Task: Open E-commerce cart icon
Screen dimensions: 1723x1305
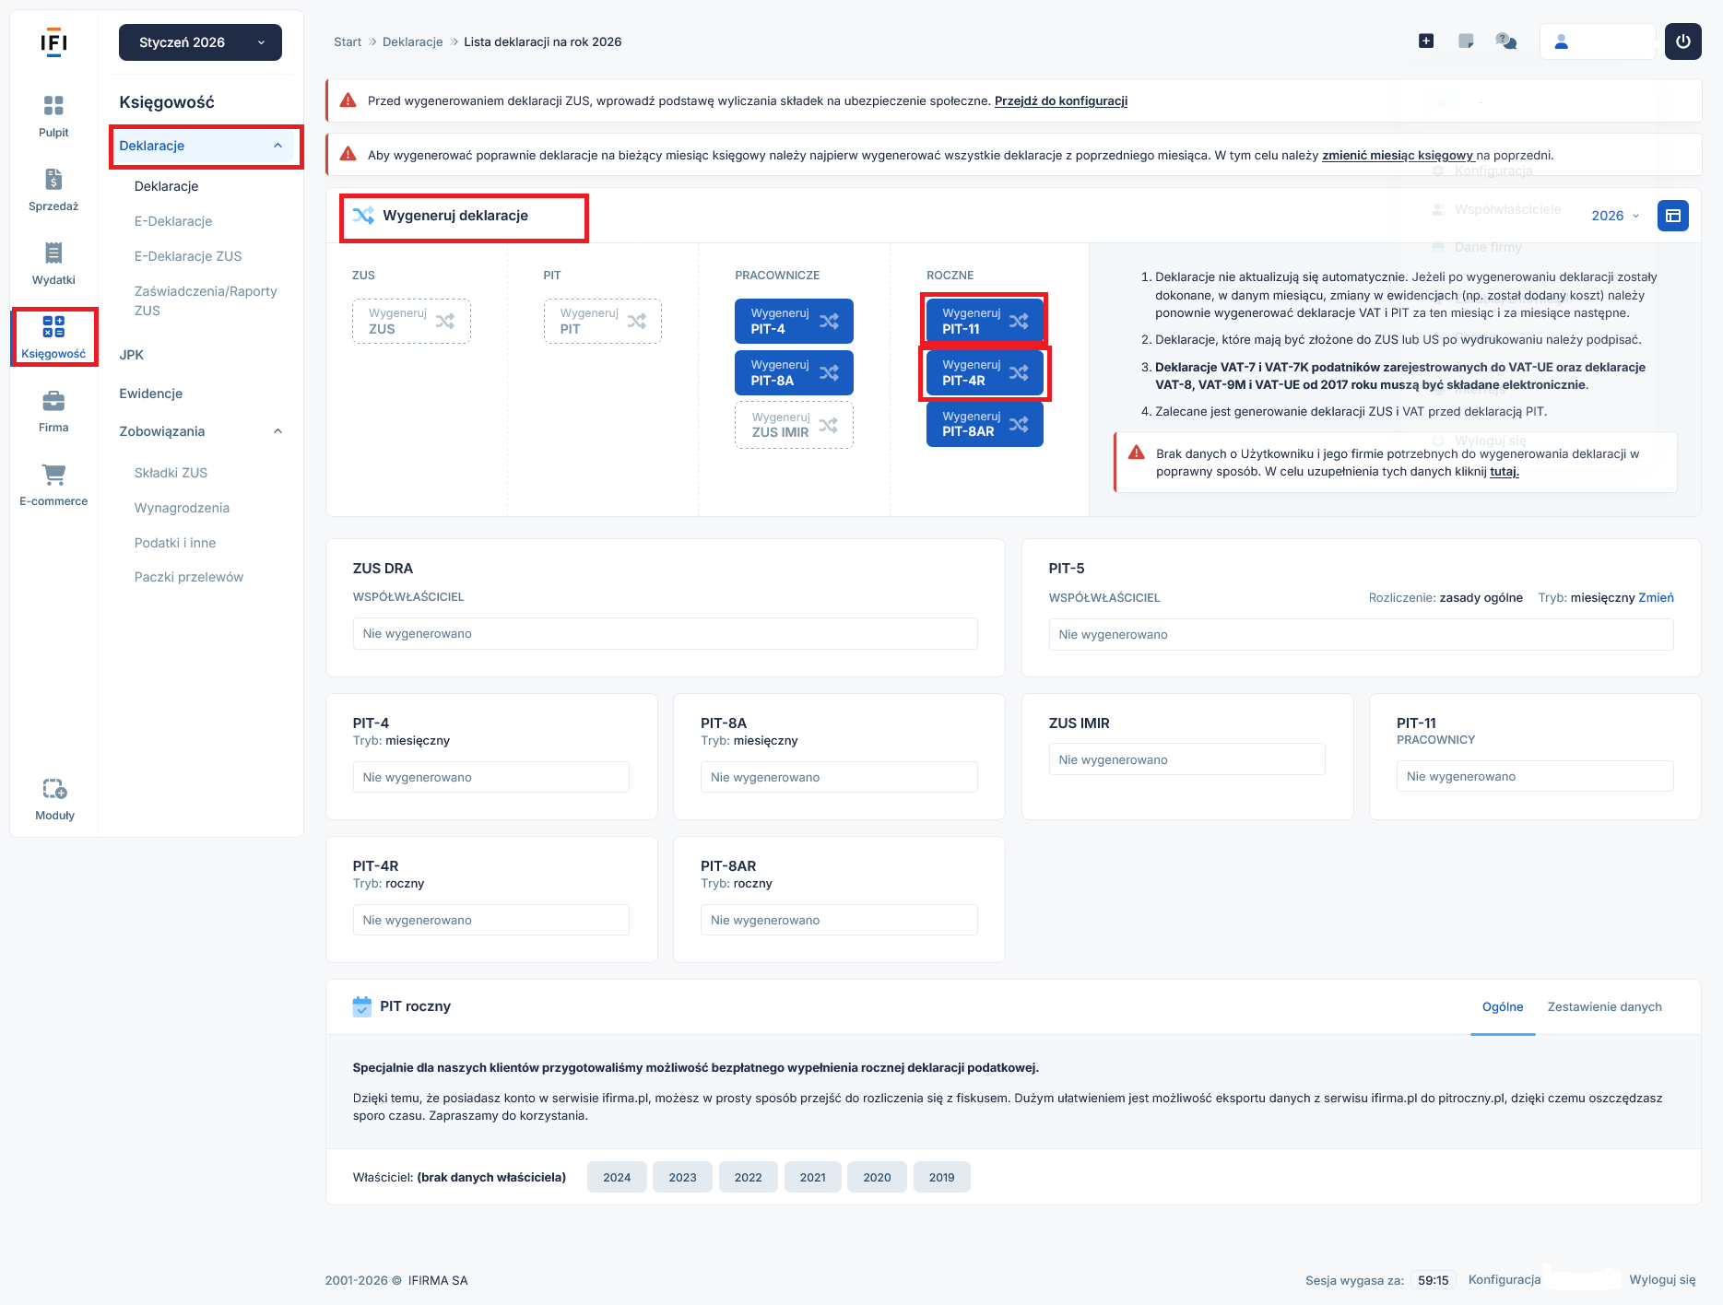Action: [x=53, y=476]
